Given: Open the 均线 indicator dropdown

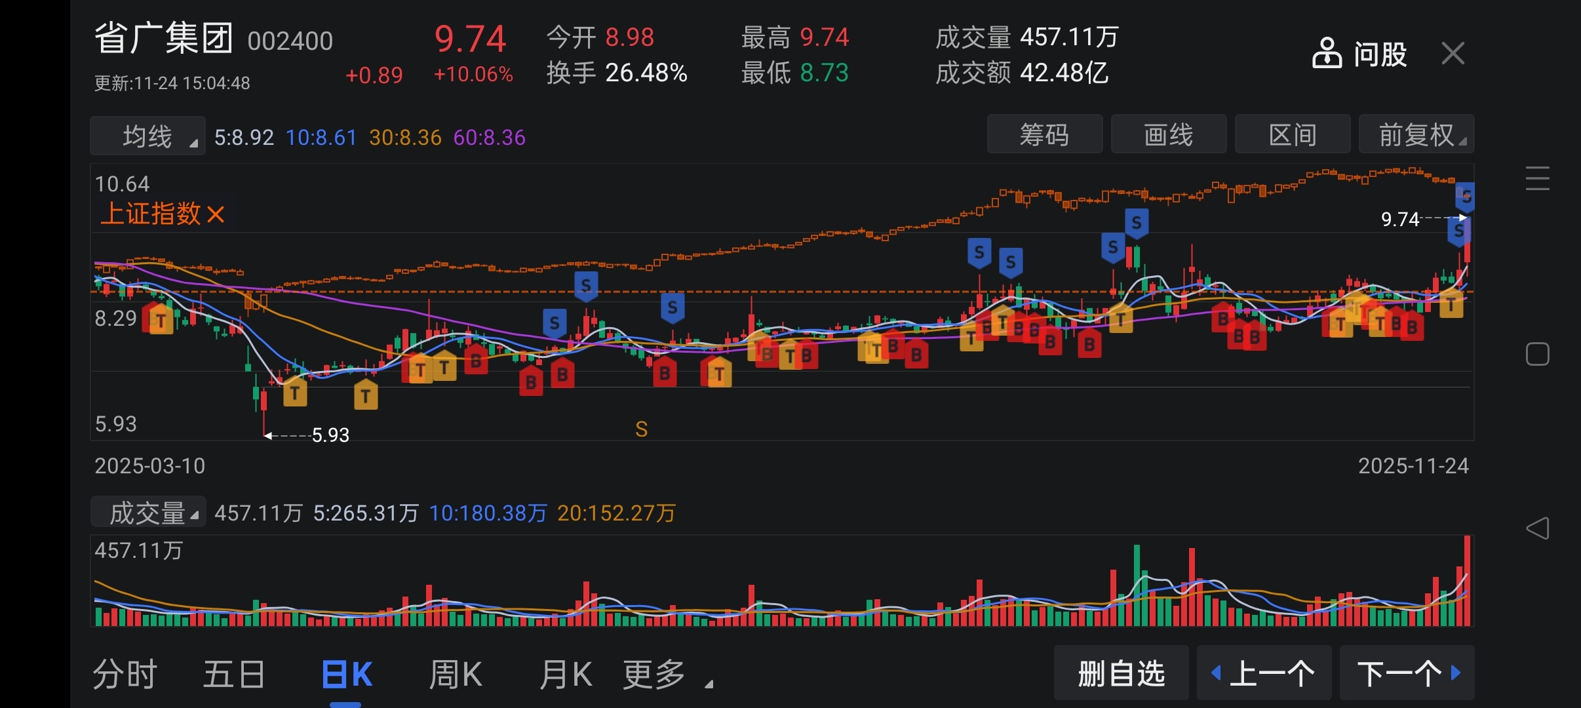Looking at the screenshot, I should [148, 136].
